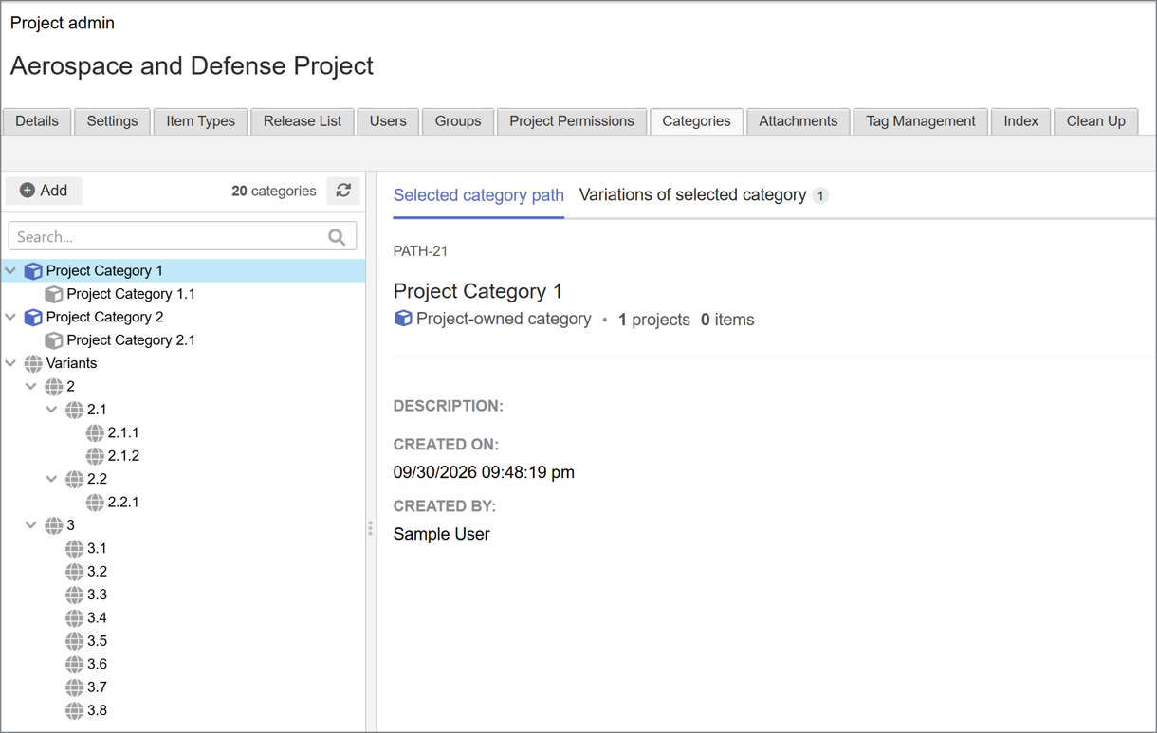Click the globe icon beside node 2.2.1
Screen dimensions: 1157x733
point(95,503)
